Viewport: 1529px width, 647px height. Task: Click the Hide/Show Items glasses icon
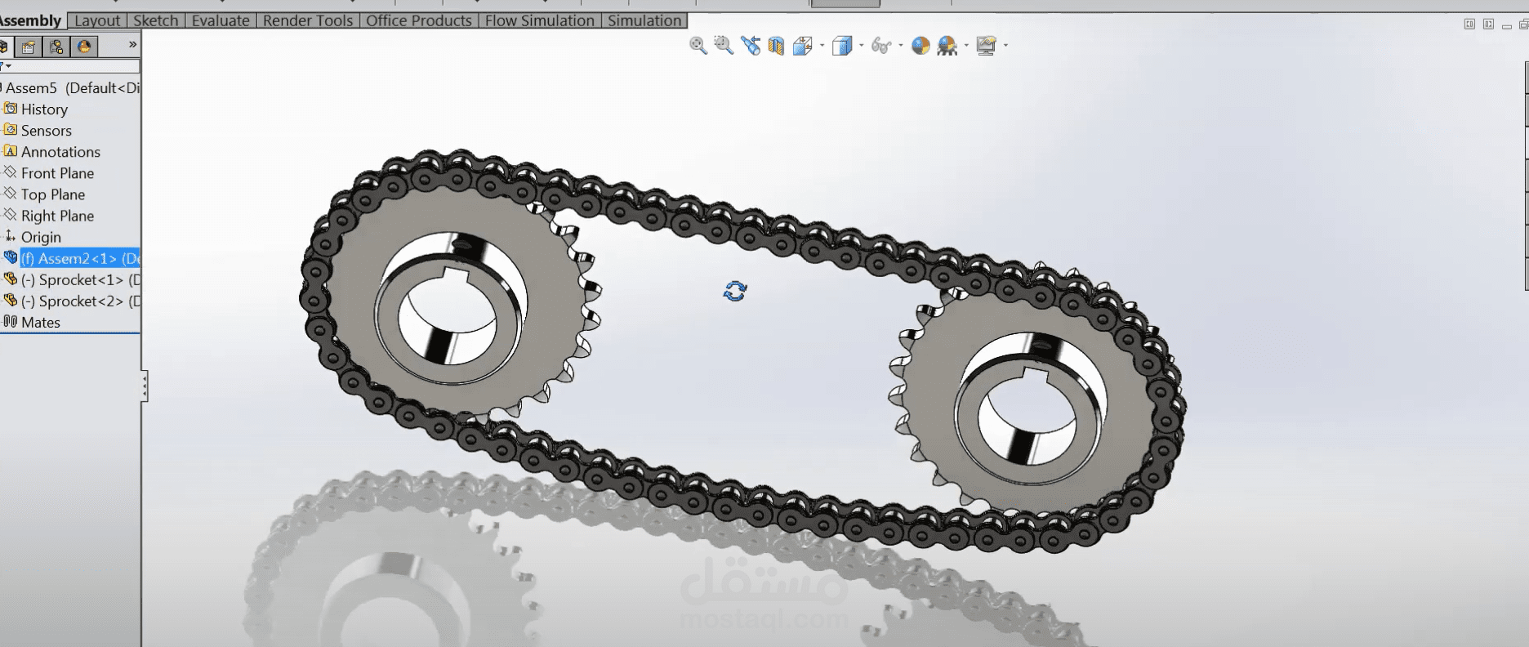click(x=881, y=46)
